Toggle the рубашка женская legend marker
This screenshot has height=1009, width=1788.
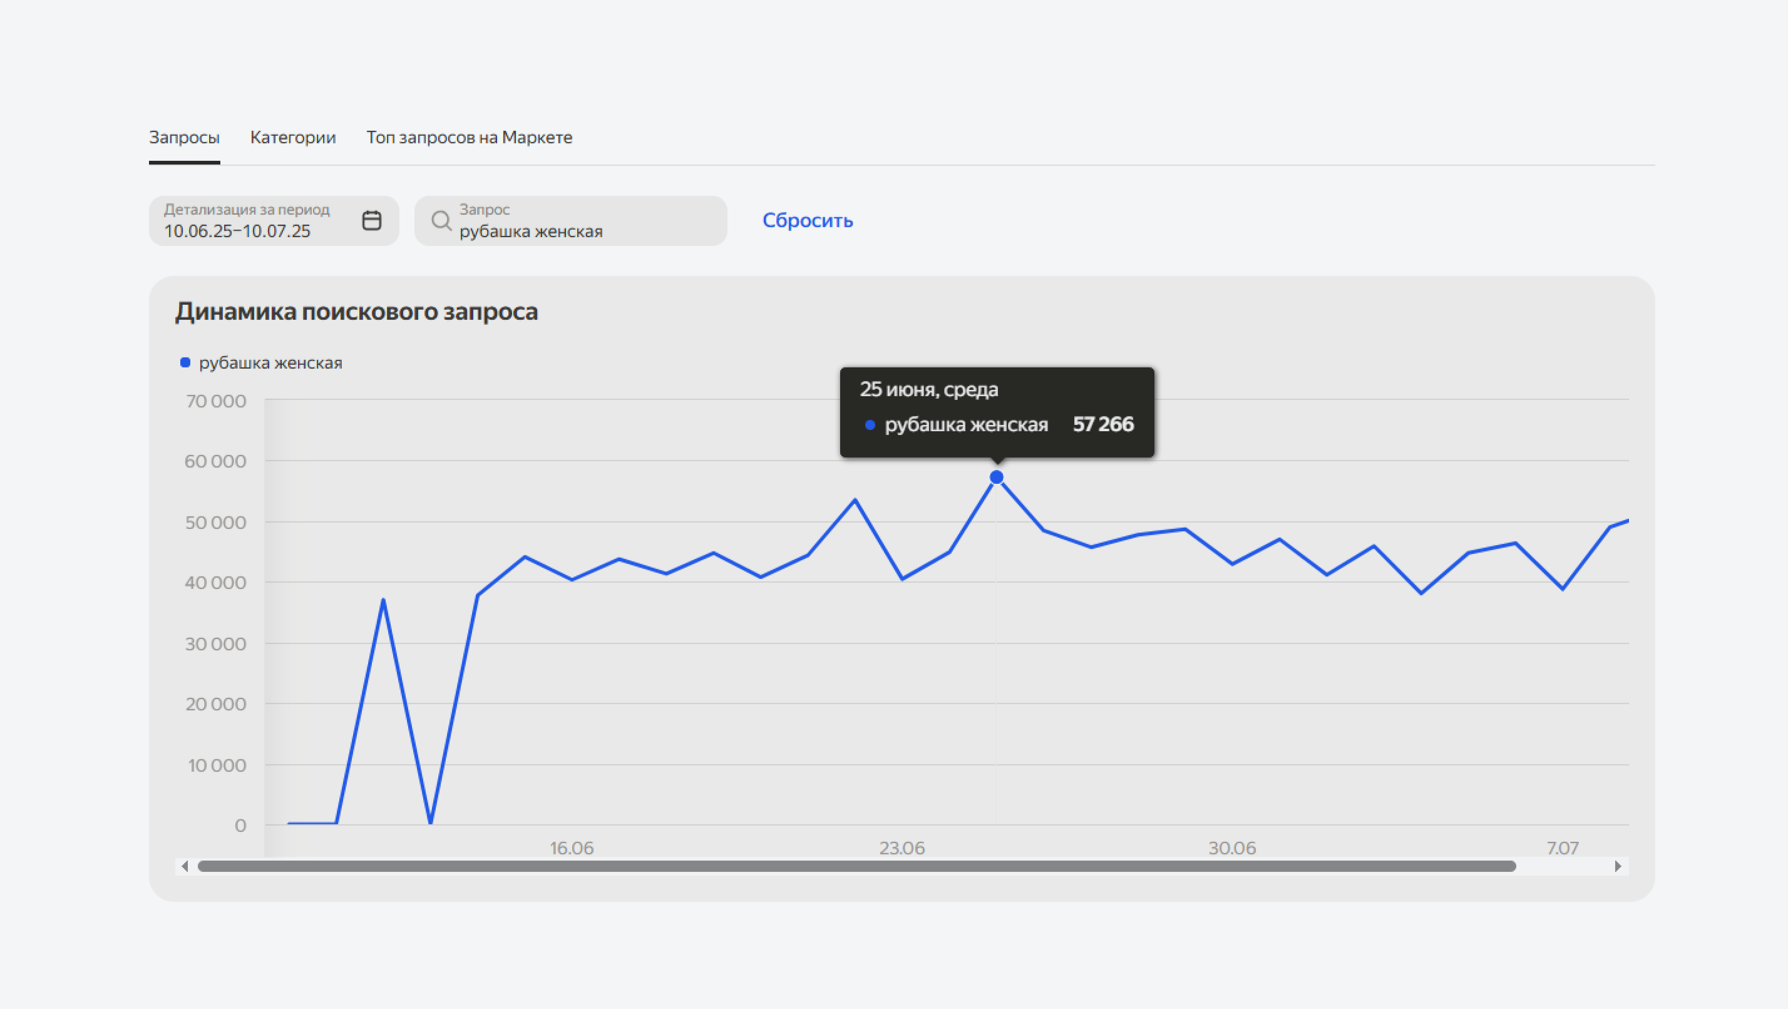click(185, 362)
